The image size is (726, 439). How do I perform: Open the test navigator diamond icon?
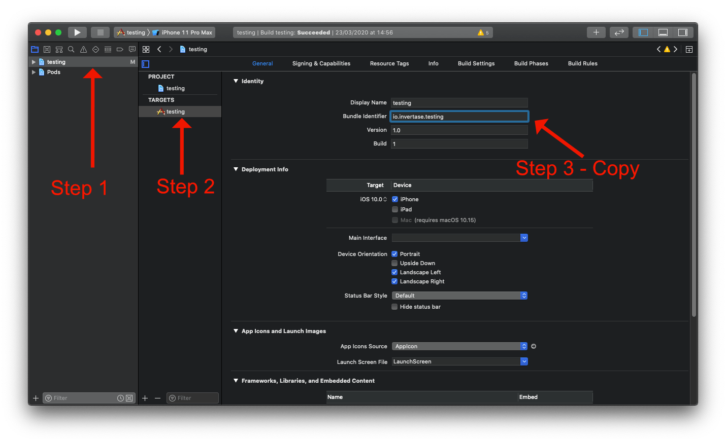pyautogui.click(x=95, y=49)
